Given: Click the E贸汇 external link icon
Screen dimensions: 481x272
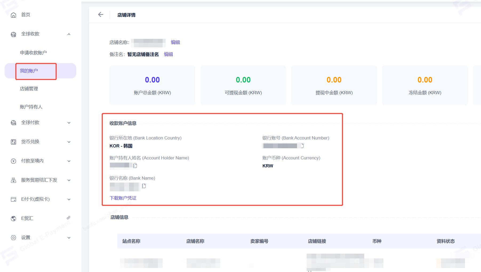Looking at the screenshot, I should coord(69,218).
